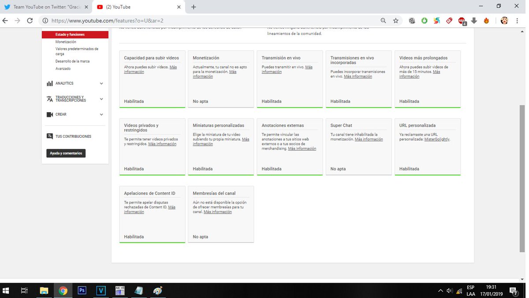Bookmark this page with the star icon
529x298 pixels.
396,20
